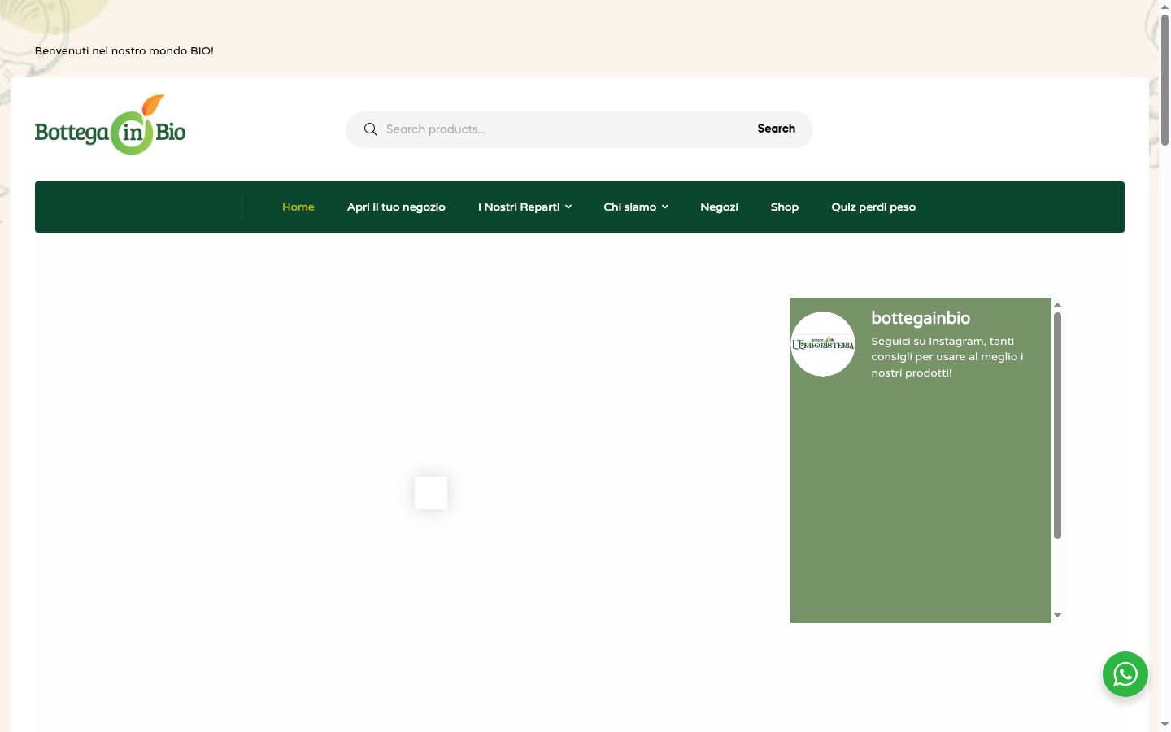Image resolution: width=1171 pixels, height=732 pixels.
Task: Open Quiz perdi peso page
Action: pyautogui.click(x=873, y=207)
